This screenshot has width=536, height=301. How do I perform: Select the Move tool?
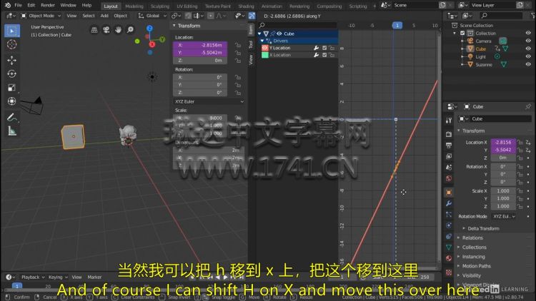[x=12, y=60]
